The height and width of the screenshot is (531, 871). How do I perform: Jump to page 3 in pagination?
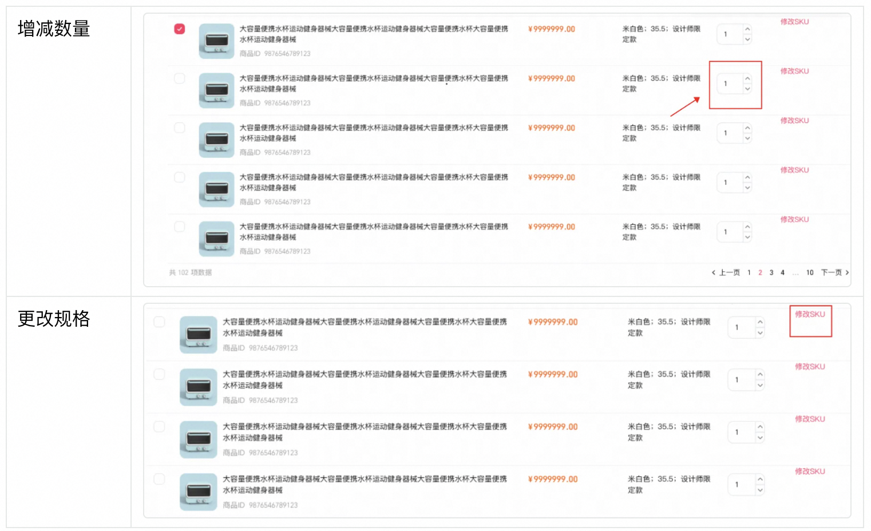(771, 272)
